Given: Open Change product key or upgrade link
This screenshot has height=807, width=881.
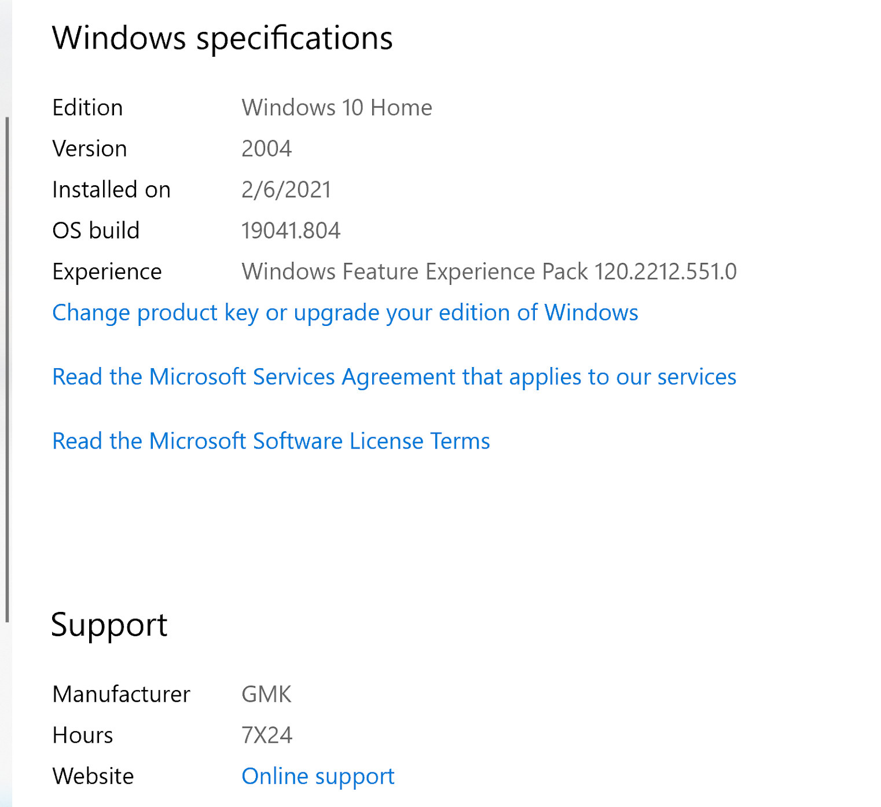Looking at the screenshot, I should pyautogui.click(x=345, y=313).
